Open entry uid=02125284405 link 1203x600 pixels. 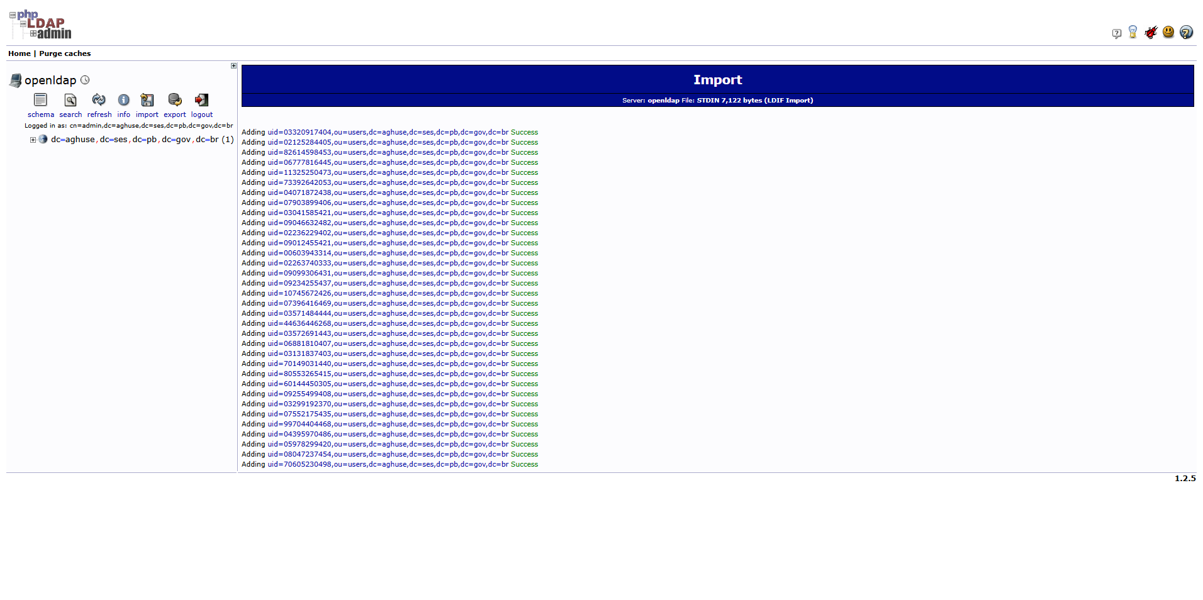tap(388, 142)
